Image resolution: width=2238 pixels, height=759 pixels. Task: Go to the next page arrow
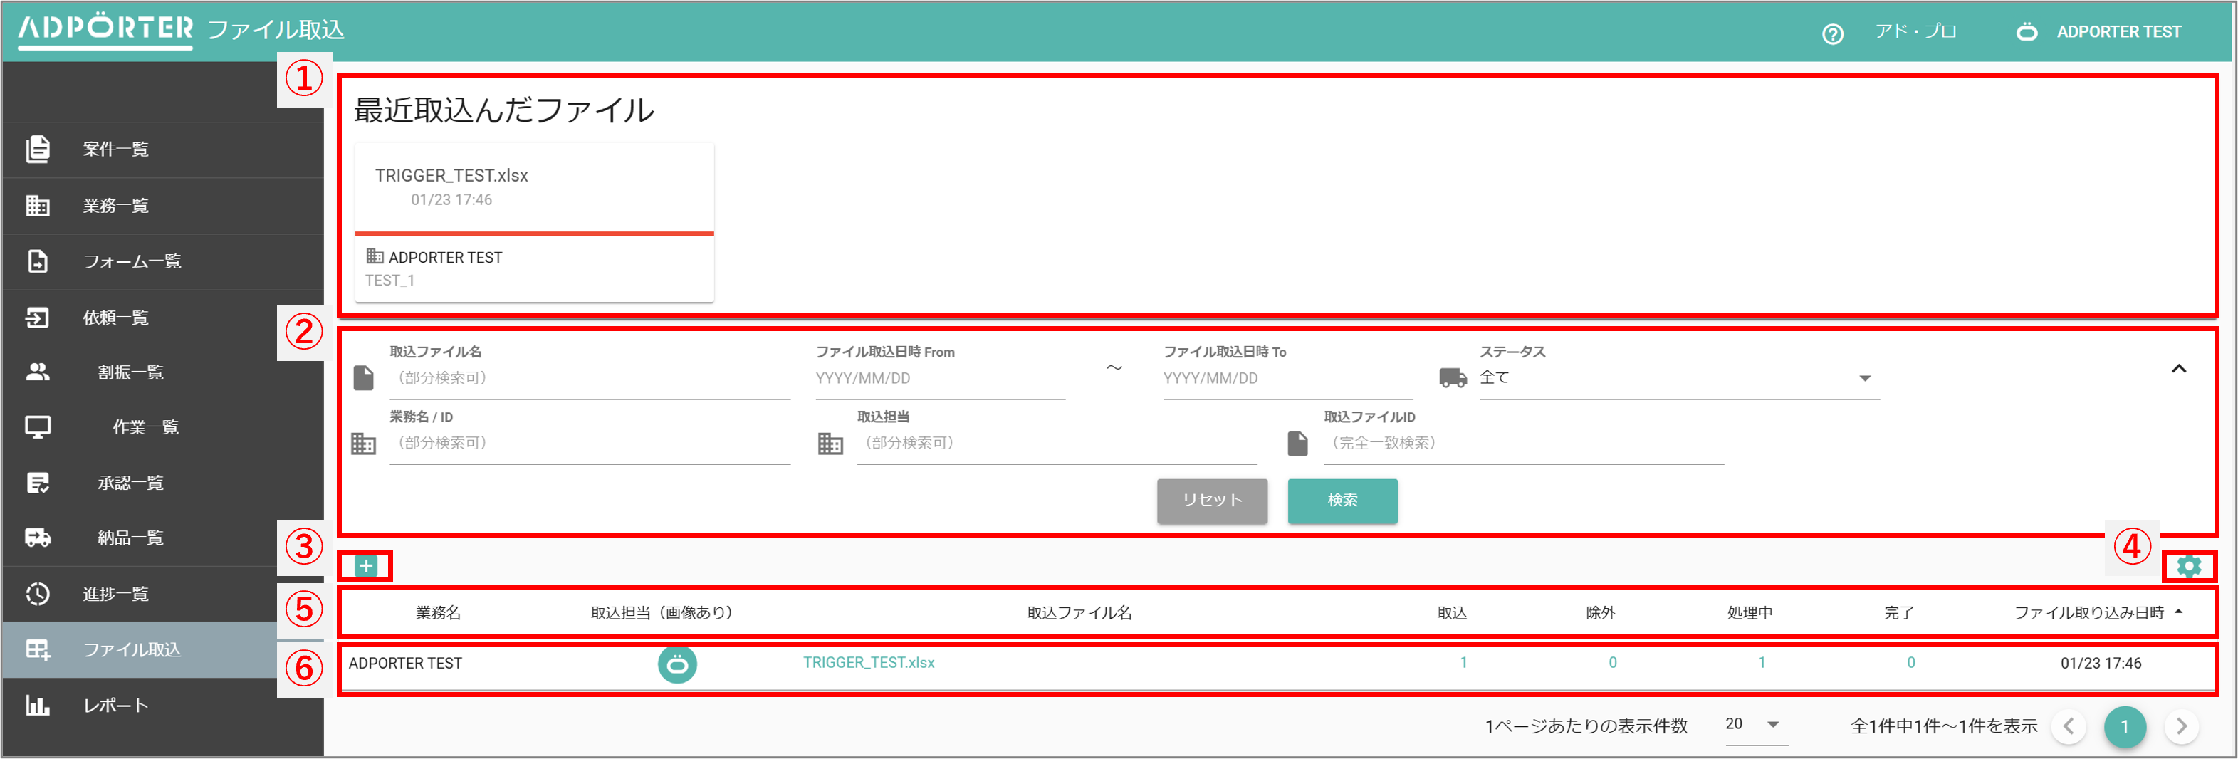click(x=2180, y=726)
